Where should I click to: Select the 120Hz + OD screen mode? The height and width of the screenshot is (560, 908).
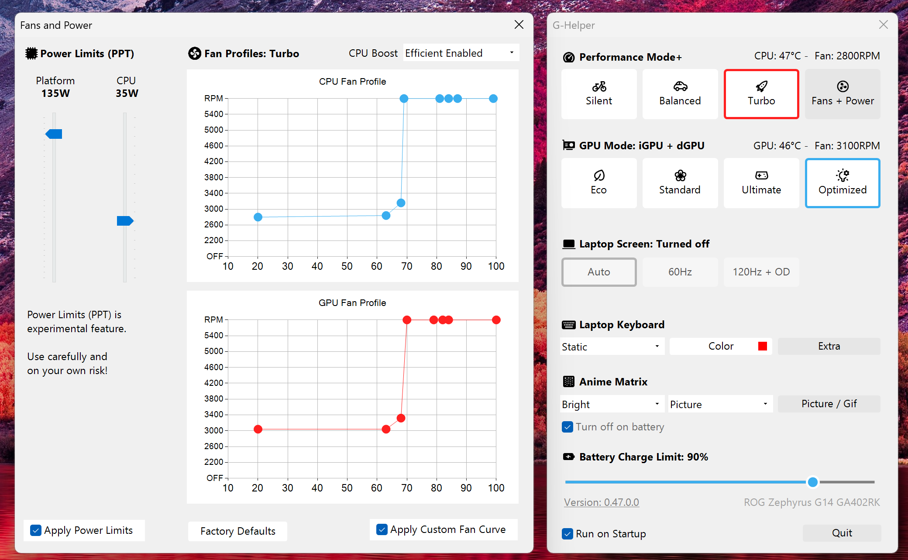coord(761,272)
